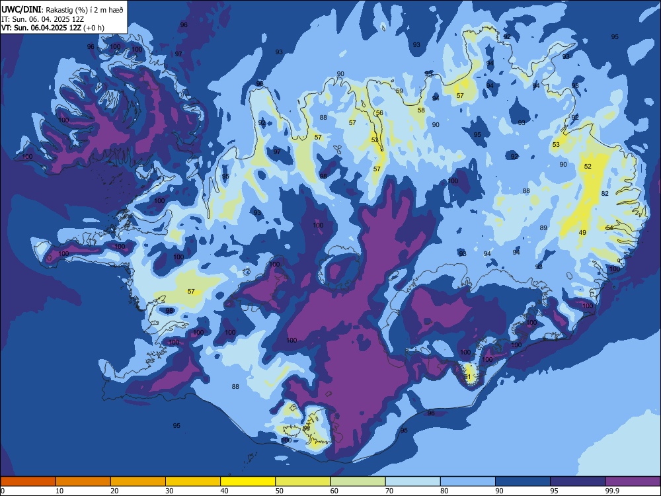Click the "49" humidity value on the map
Screen dimensions: 661x496
[582, 232]
